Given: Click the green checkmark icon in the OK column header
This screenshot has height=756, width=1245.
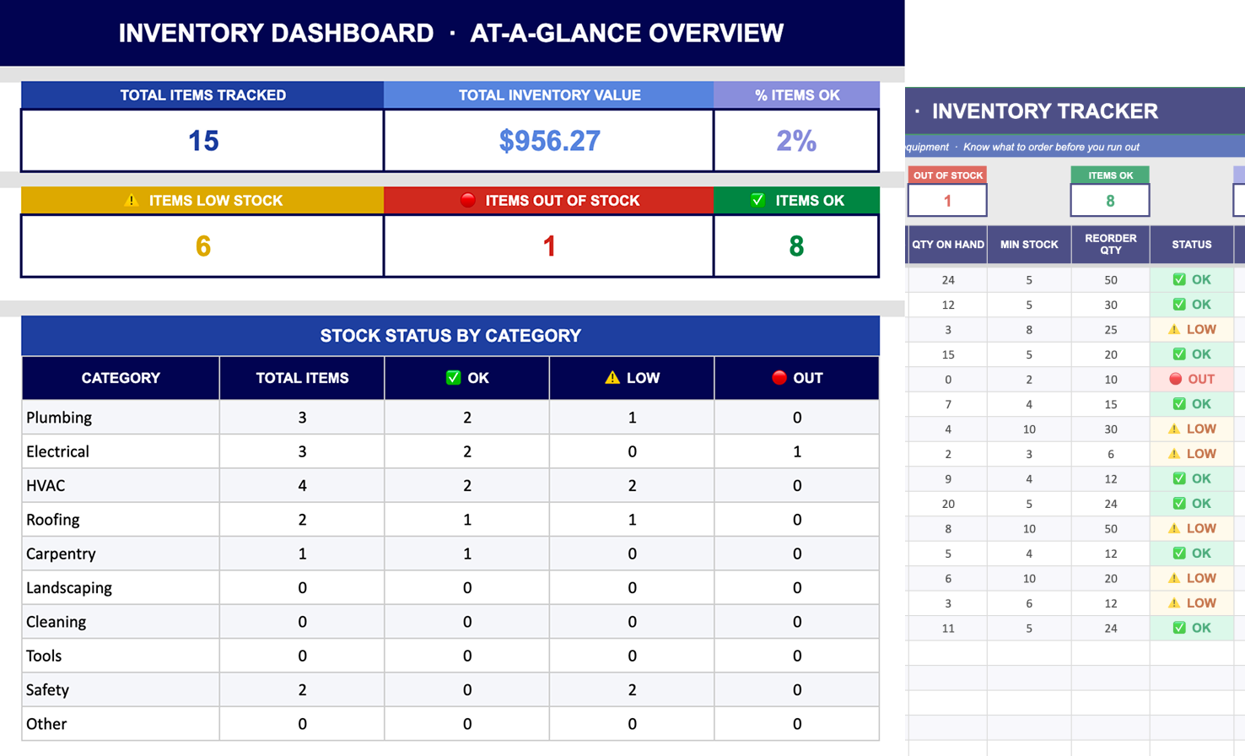Looking at the screenshot, I should 453,377.
